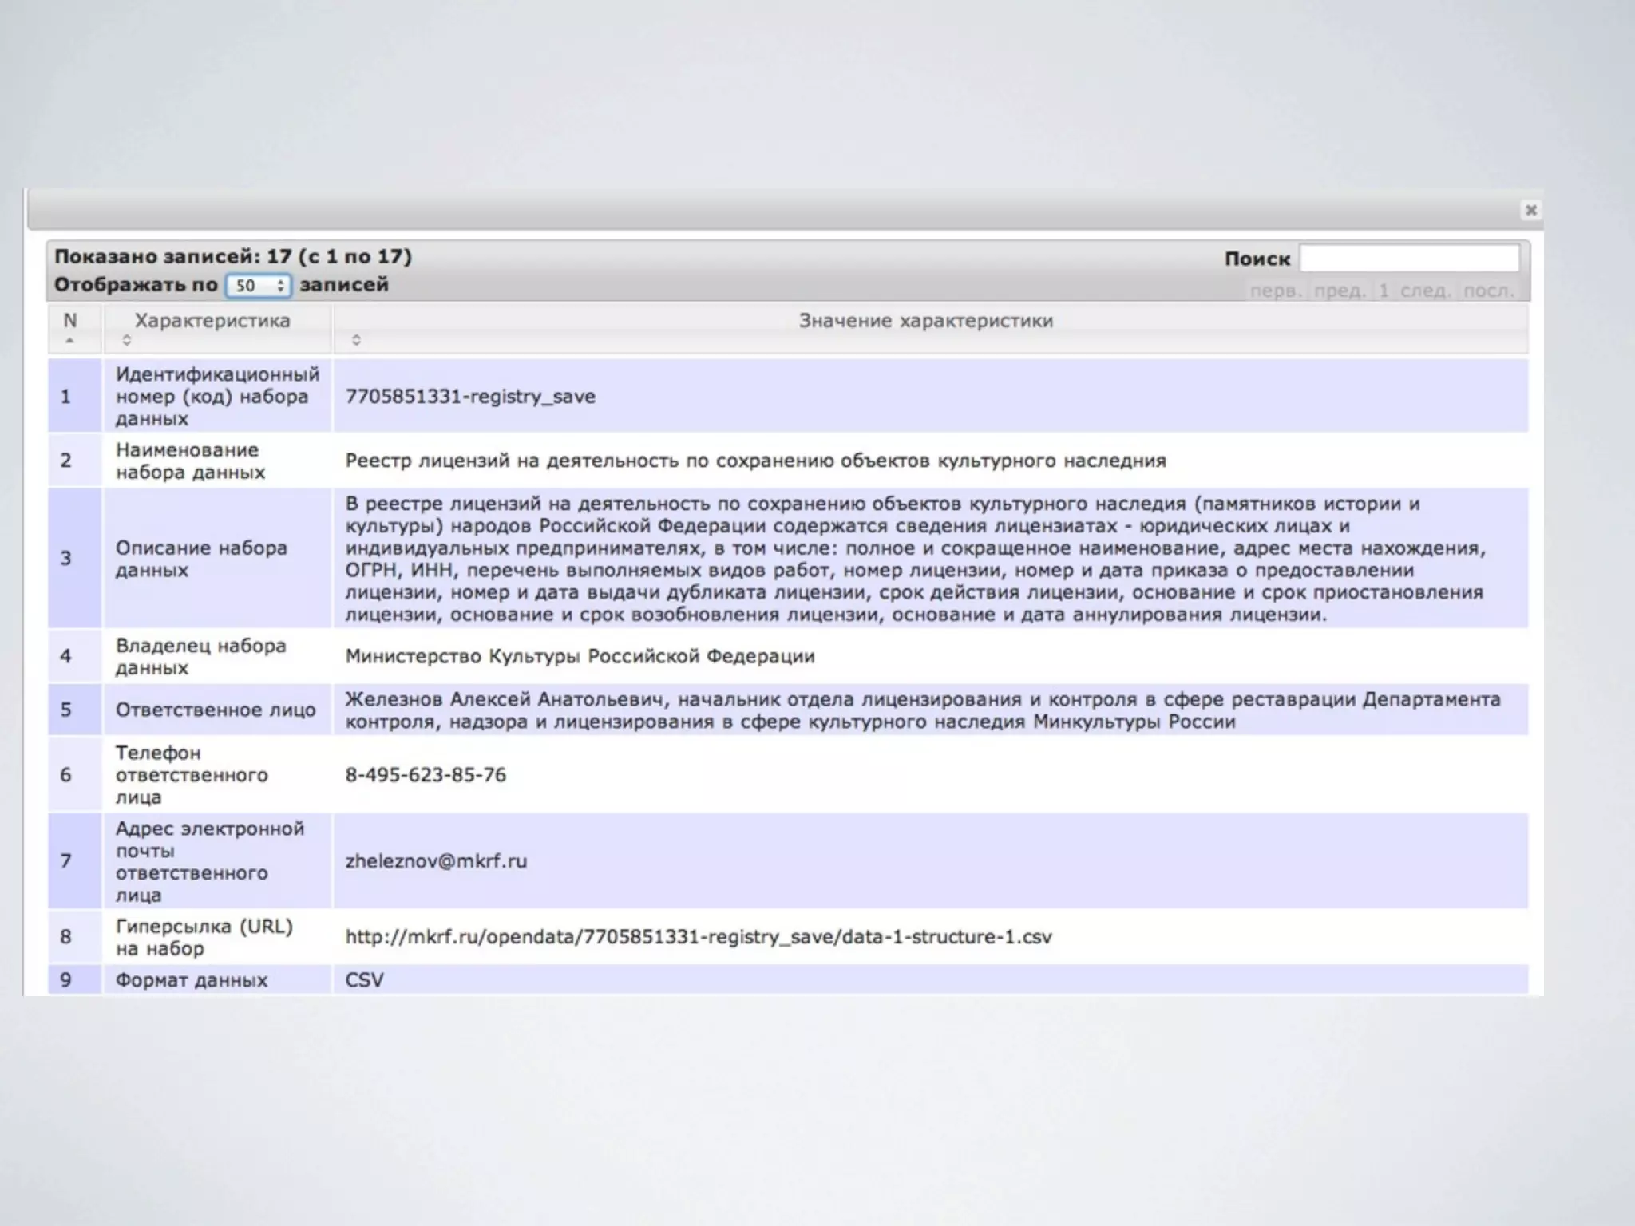Go to first page via перв.
Image resolution: width=1635 pixels, height=1226 pixels.
pos(1275,291)
